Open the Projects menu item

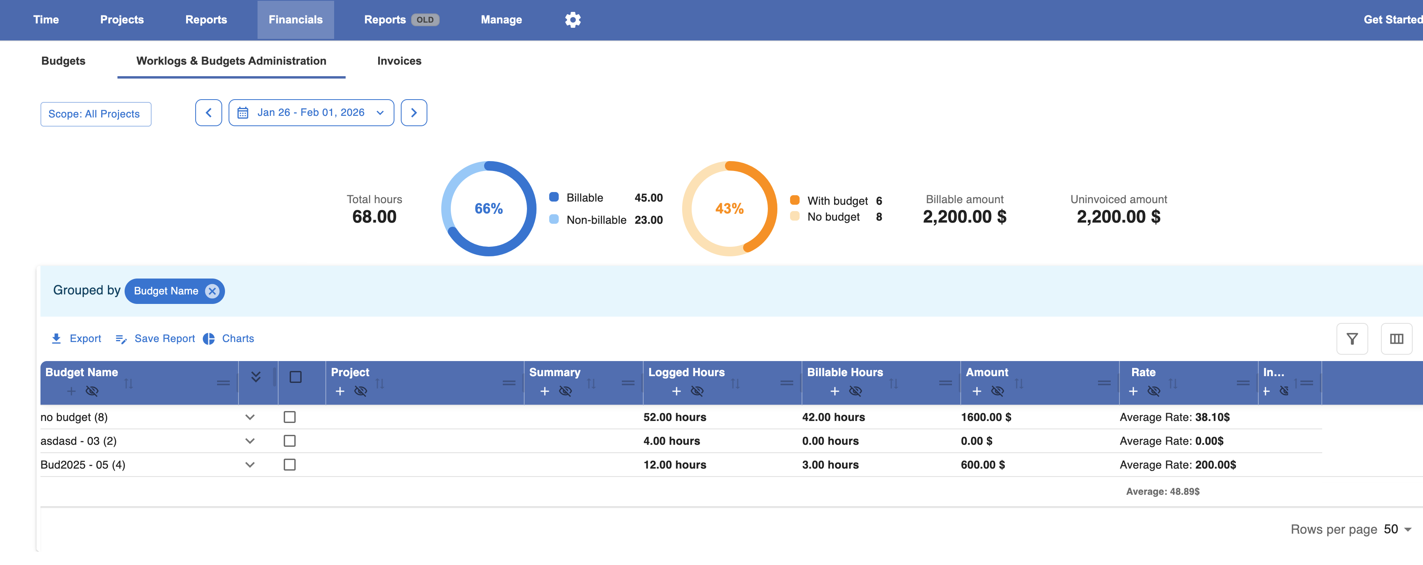click(122, 20)
